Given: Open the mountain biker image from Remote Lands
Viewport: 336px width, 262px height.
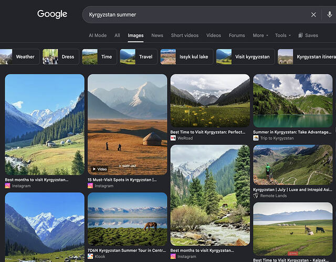Looking at the screenshot, I should 293,165.
